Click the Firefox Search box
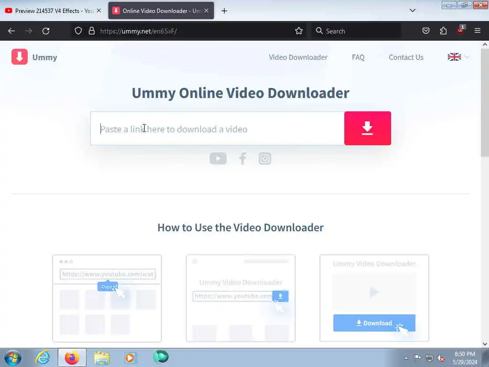 pyautogui.click(x=356, y=31)
